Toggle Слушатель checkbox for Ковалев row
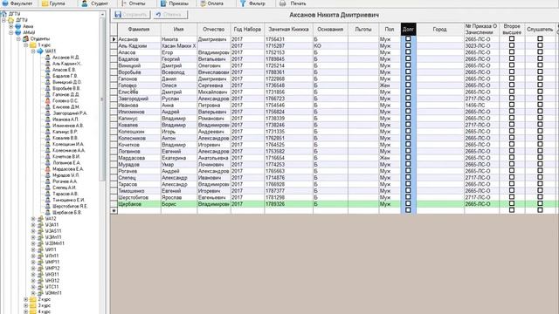 click(540, 125)
